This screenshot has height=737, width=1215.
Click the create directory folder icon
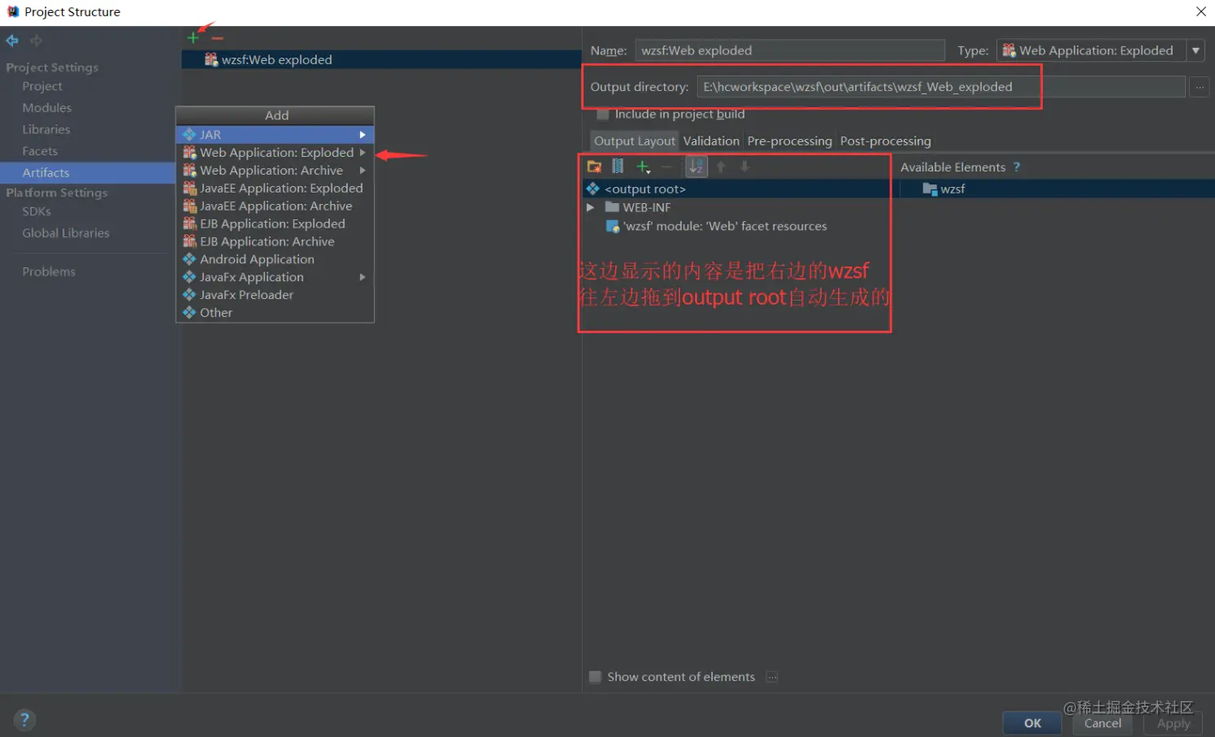[x=595, y=167]
